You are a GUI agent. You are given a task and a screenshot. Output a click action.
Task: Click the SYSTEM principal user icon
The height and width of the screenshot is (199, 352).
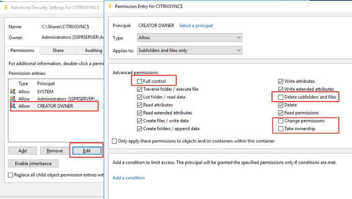click(x=13, y=92)
